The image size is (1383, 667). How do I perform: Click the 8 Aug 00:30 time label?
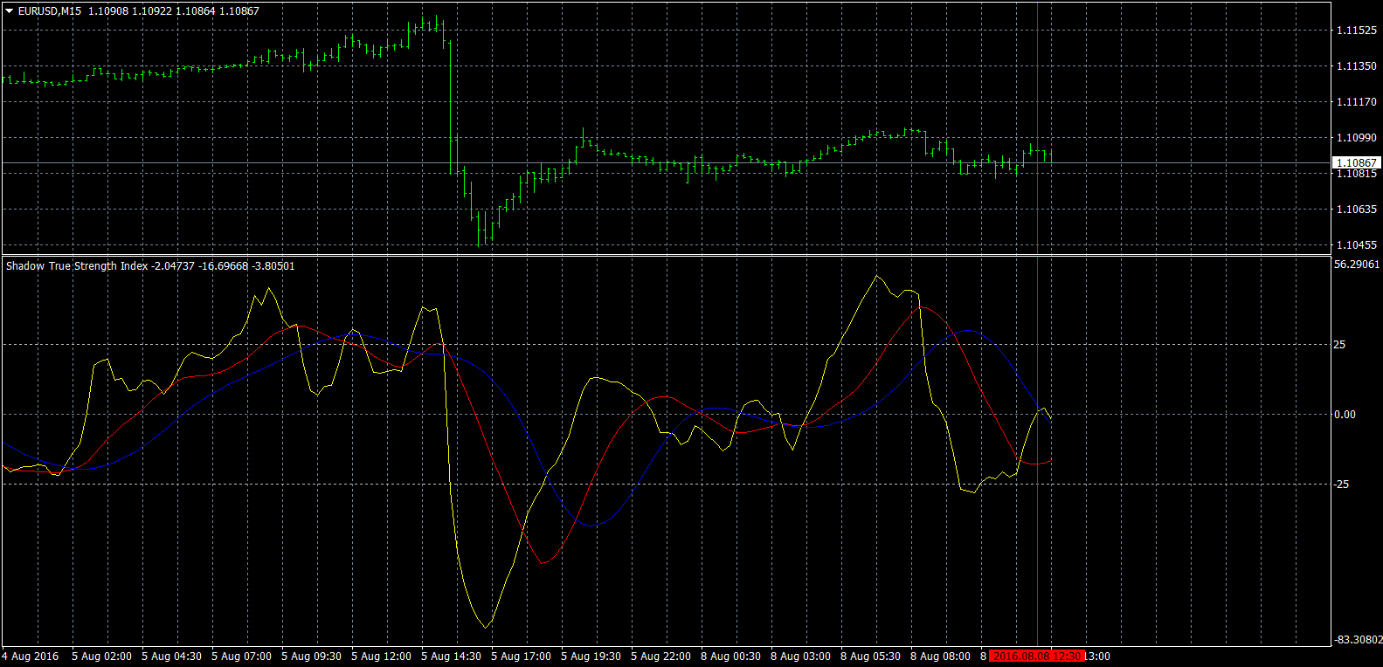coord(730,657)
